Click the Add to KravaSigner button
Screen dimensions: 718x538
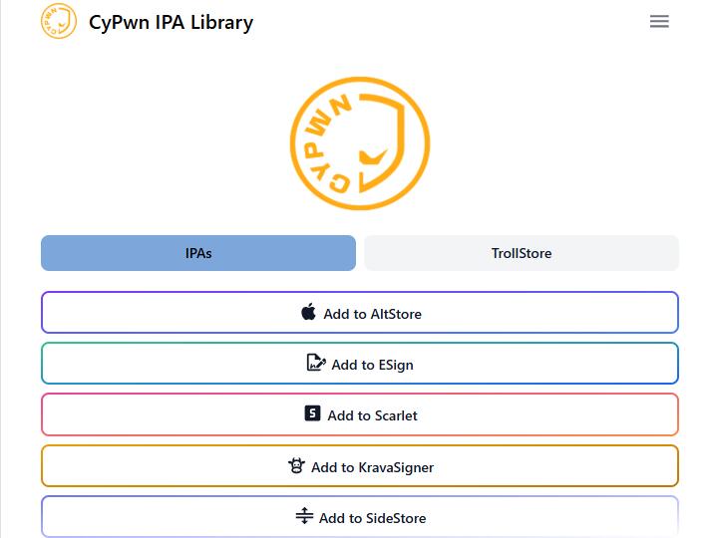[360, 465]
